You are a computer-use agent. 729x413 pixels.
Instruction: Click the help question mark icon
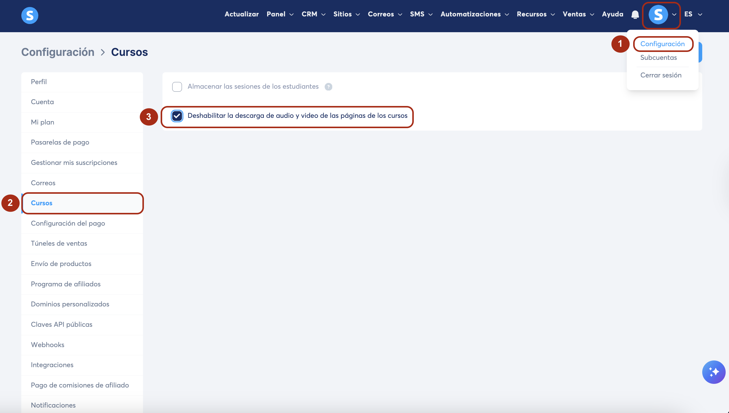pyautogui.click(x=328, y=87)
